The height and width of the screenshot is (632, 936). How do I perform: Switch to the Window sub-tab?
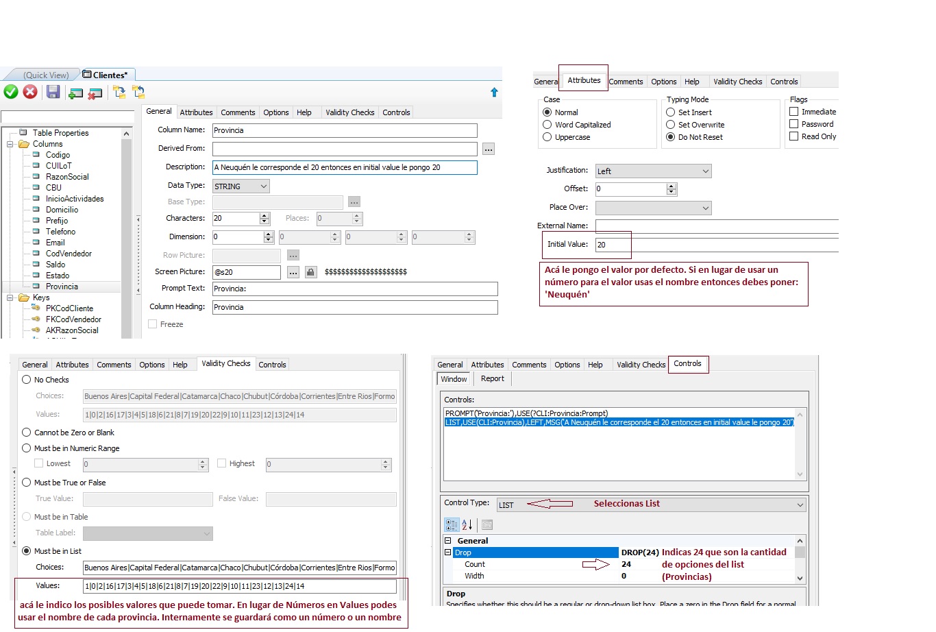pyautogui.click(x=454, y=379)
